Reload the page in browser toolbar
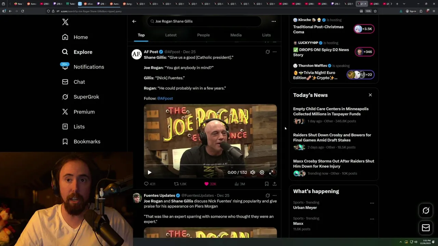438x246 pixels. [23, 11]
